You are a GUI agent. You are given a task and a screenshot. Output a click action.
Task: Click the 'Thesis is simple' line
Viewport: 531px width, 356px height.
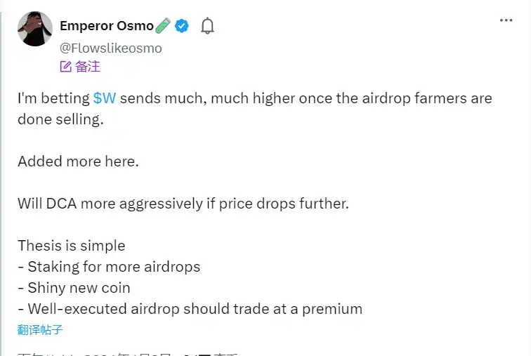tap(72, 246)
